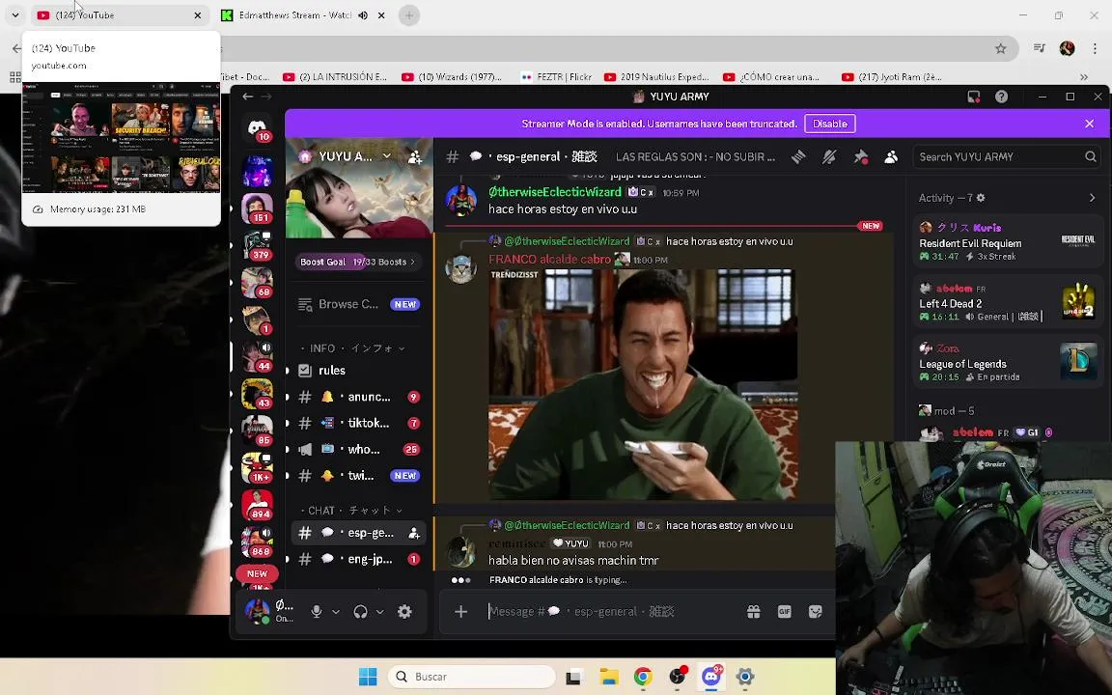
Task: Open the server icon with 68 badge
Action: 257,282
